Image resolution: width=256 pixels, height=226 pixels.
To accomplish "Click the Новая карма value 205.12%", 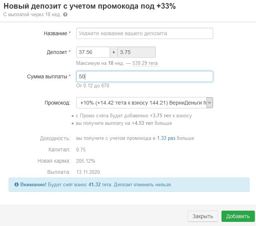I will coord(86,161).
